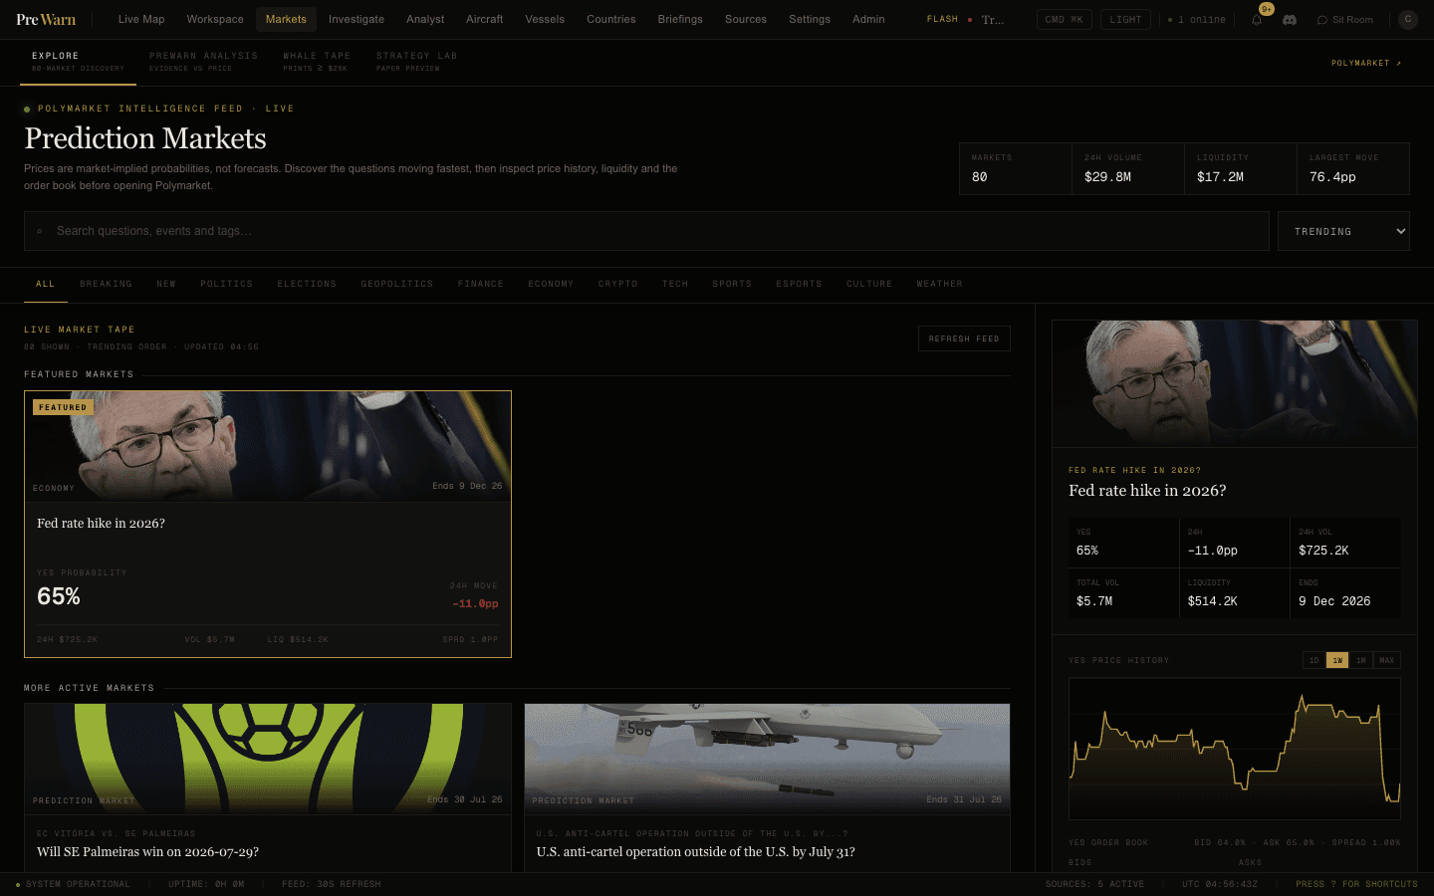Click the LARGEST MOVE 76.4pp stat
The width and height of the screenshot is (1434, 896).
point(1353,168)
